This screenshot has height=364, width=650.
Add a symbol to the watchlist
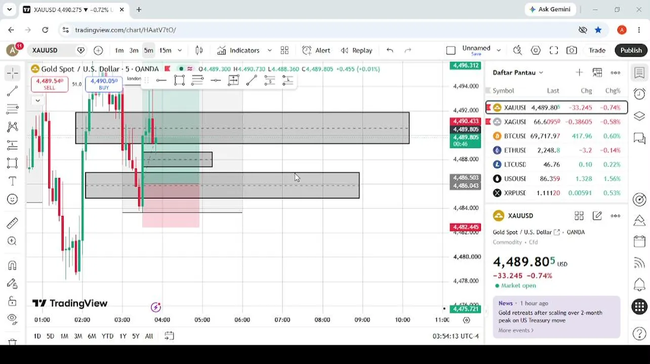pos(579,72)
